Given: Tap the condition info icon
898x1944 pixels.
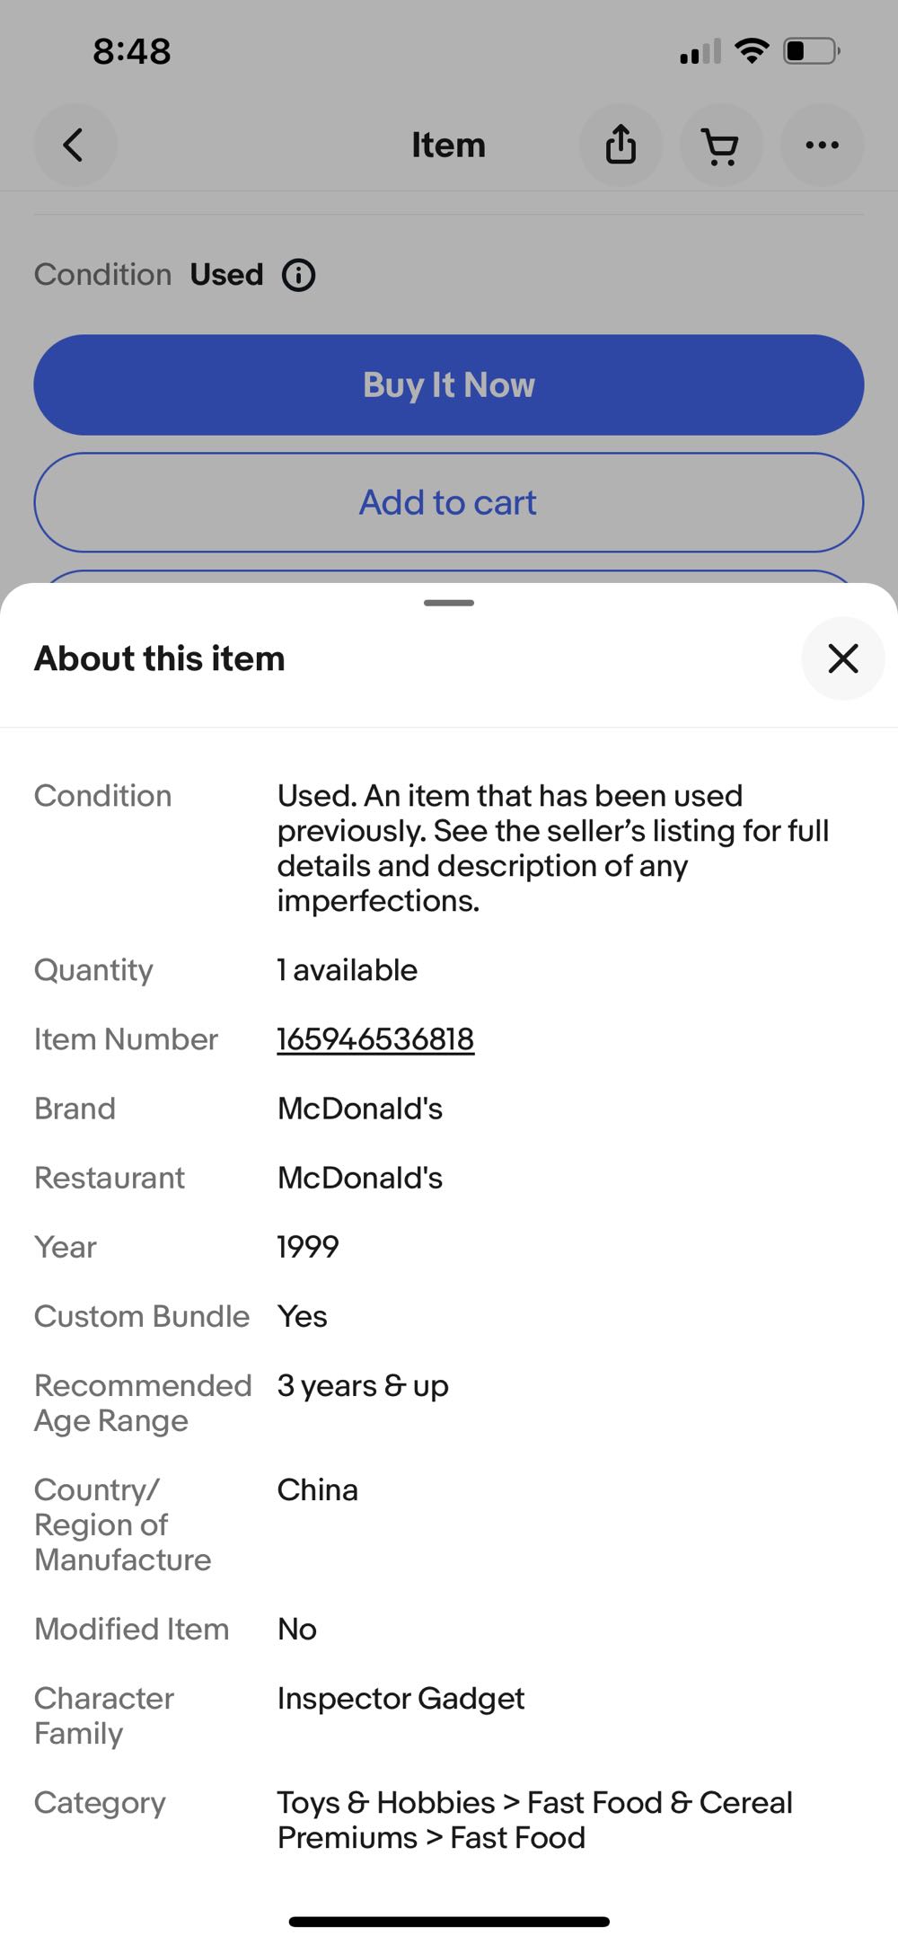Looking at the screenshot, I should pyautogui.click(x=299, y=275).
